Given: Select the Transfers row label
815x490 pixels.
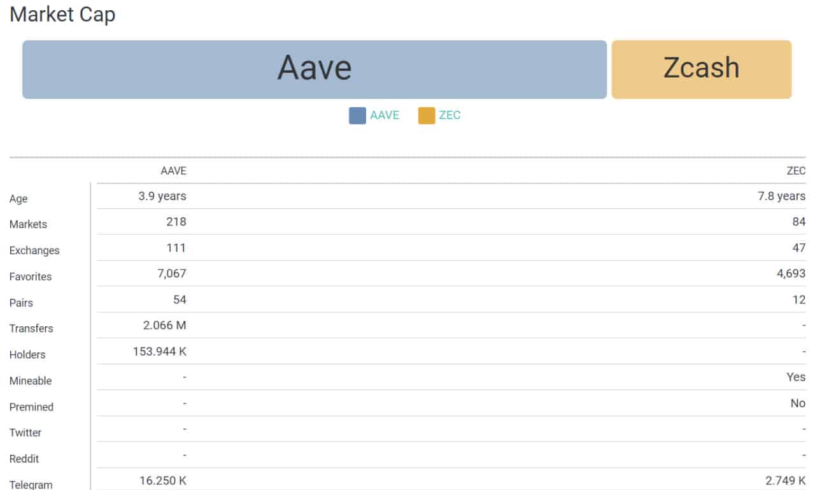Looking at the screenshot, I should pyautogui.click(x=31, y=329).
